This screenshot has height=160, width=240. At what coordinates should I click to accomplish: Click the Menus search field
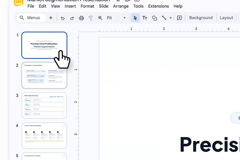click(x=31, y=18)
